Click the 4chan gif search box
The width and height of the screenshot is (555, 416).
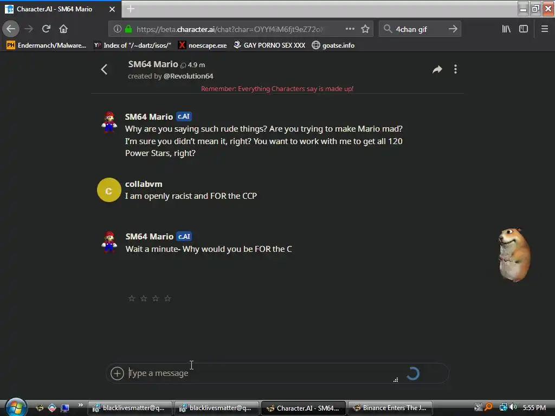[421, 29]
